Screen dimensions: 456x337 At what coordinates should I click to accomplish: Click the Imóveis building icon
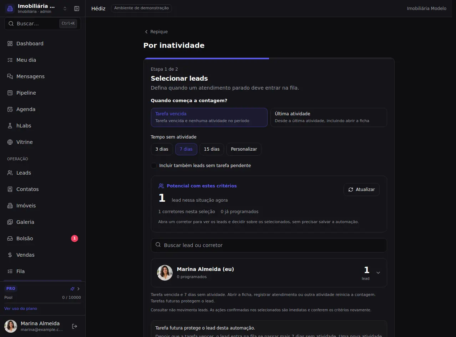click(x=10, y=206)
